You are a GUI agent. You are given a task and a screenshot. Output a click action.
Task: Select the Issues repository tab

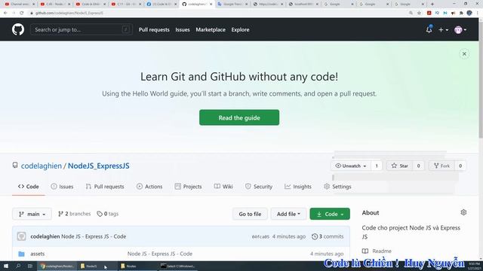pyautogui.click(x=62, y=187)
